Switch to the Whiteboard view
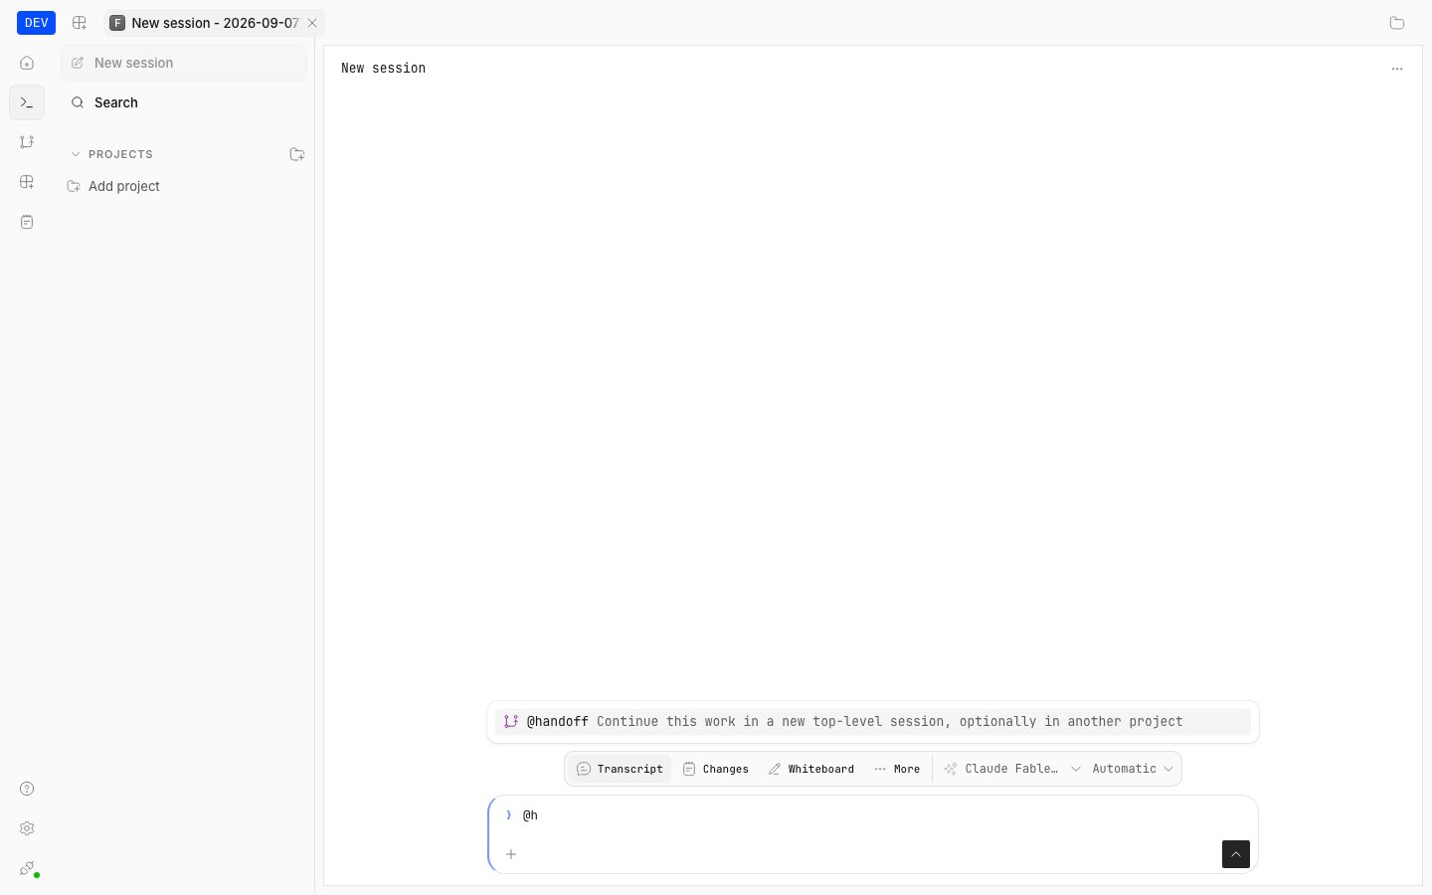Viewport: 1432px width, 895px height. [810, 769]
